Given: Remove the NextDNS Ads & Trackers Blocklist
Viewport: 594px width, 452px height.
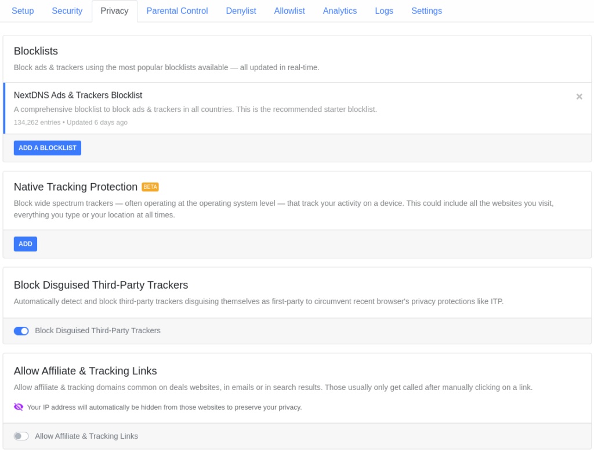Looking at the screenshot, I should point(579,97).
